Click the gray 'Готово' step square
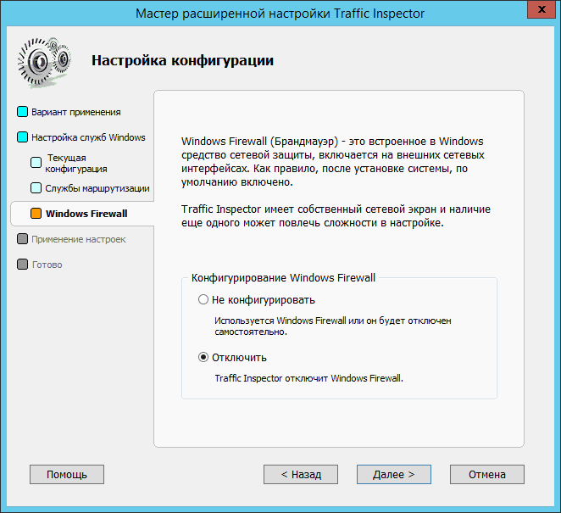This screenshot has height=513, width=561. [x=22, y=265]
